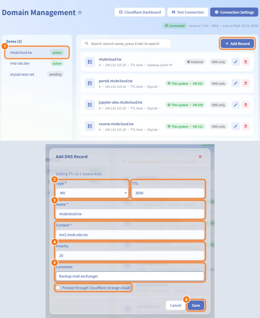The image size is (260, 318).
Task: Delete the ntubcloud.tw A record
Action: click(246, 62)
